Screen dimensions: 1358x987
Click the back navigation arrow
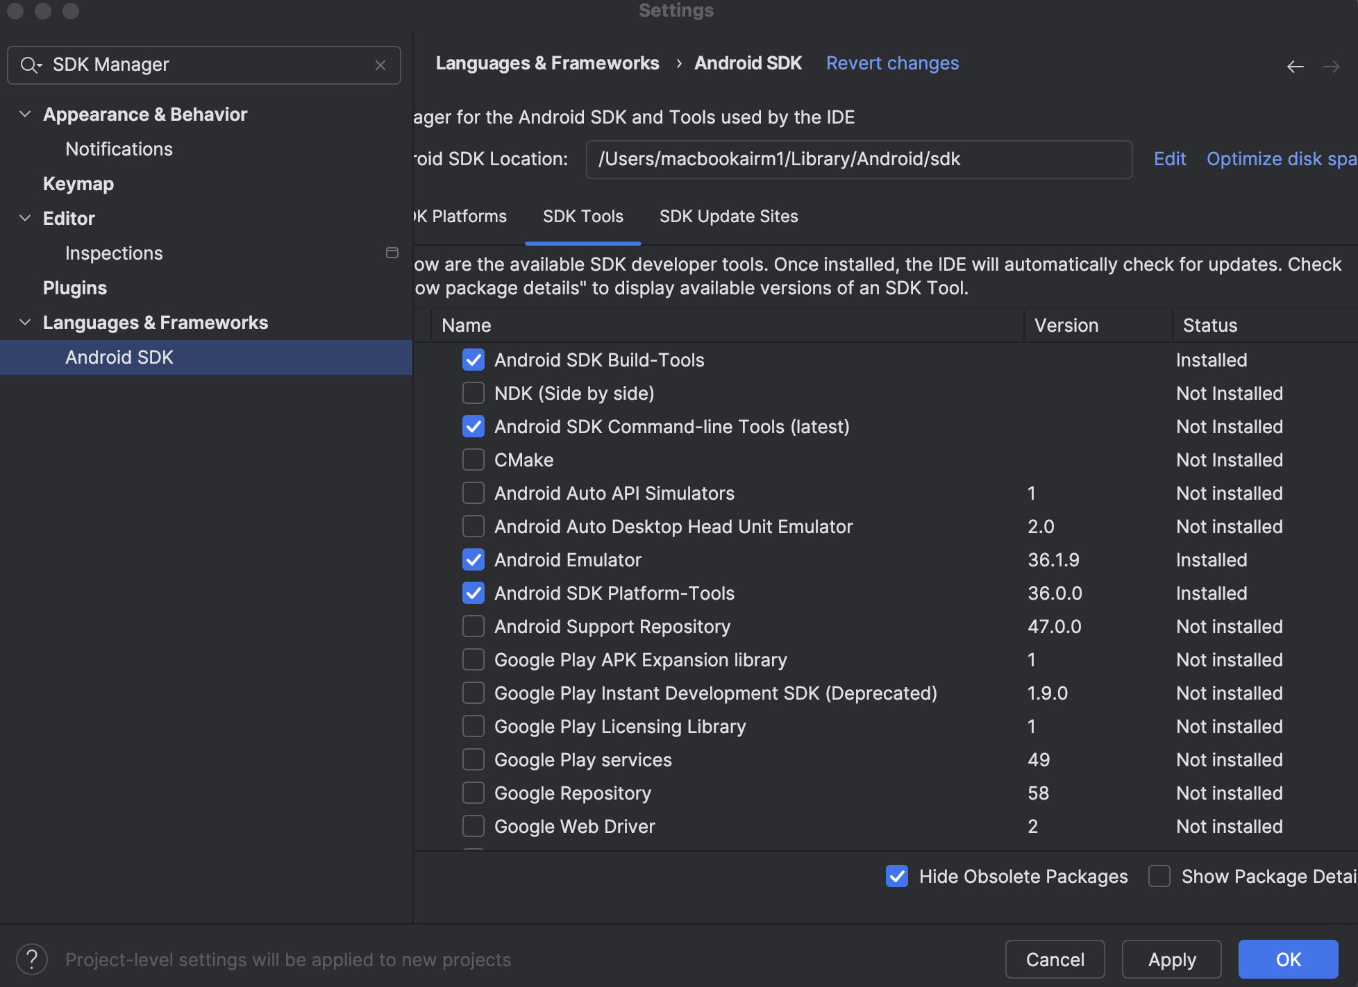pyautogui.click(x=1295, y=67)
